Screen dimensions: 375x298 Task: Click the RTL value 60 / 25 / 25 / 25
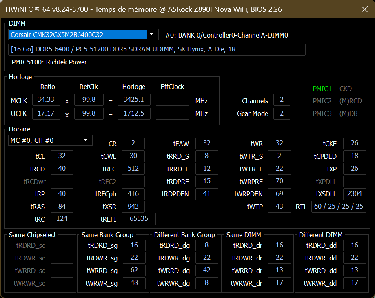pos(339,207)
